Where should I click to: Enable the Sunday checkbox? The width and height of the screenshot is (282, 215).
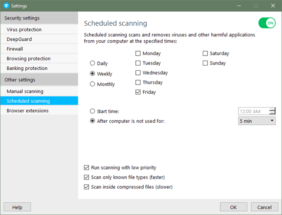pyautogui.click(x=205, y=63)
